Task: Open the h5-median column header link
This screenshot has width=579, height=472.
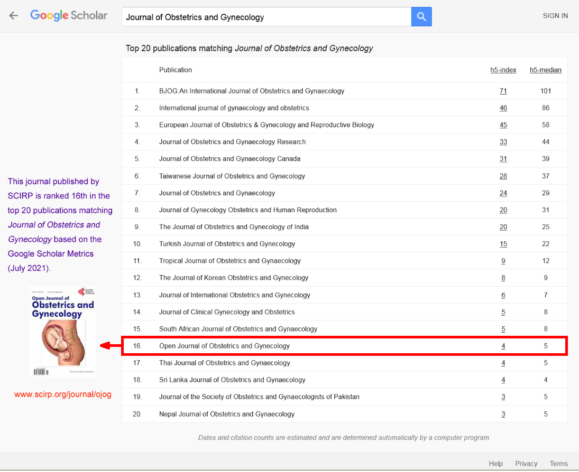Action: (545, 70)
